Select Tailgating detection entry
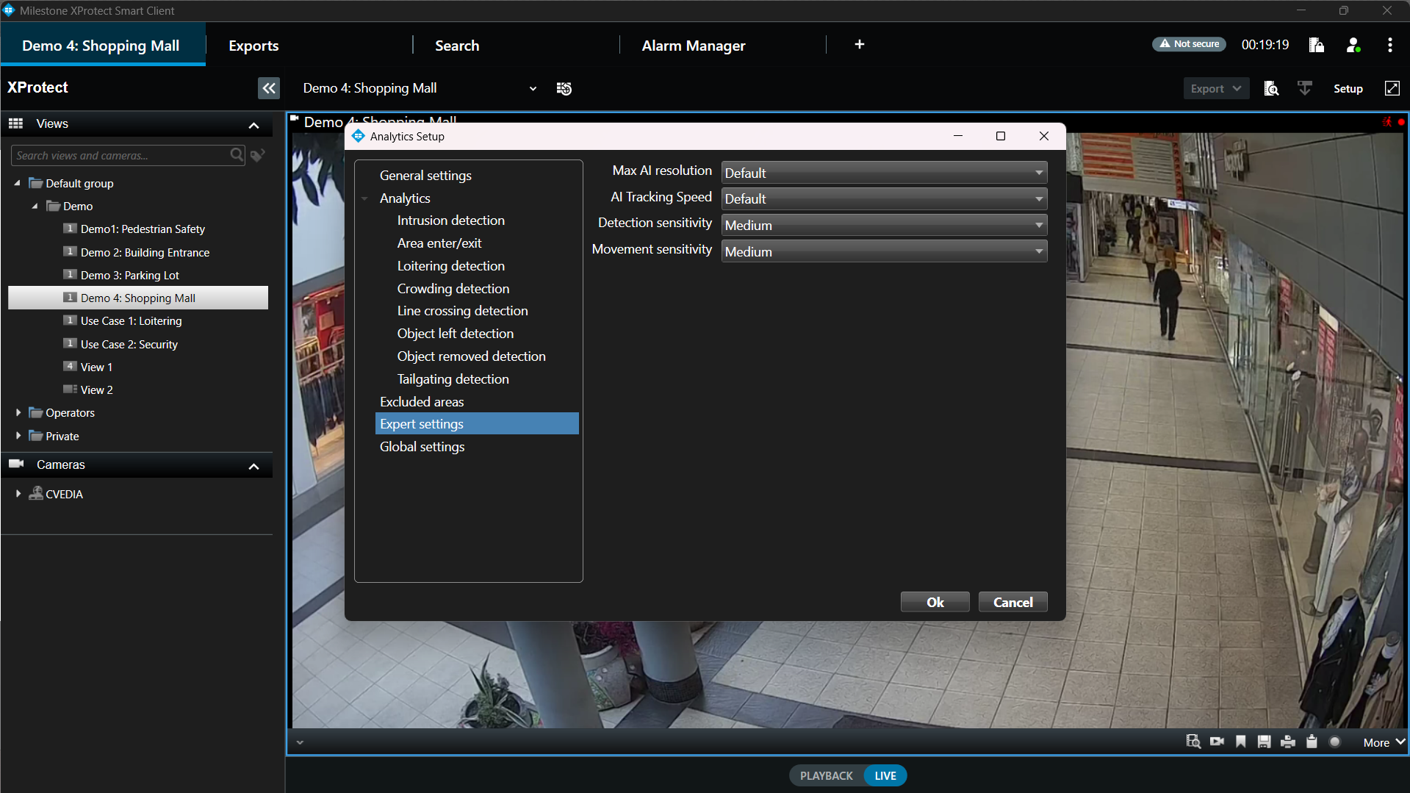 point(453,378)
